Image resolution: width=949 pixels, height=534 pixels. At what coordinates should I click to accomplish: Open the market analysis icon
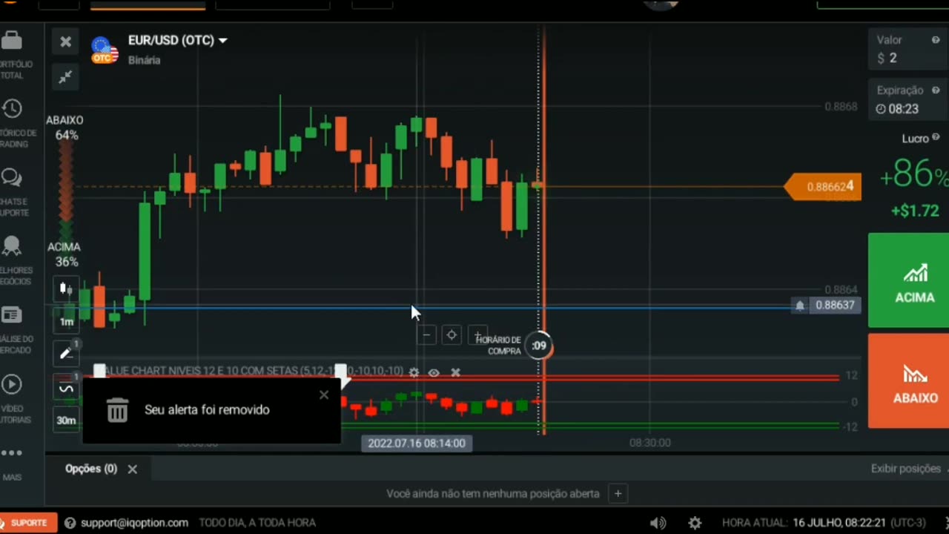[x=11, y=315]
